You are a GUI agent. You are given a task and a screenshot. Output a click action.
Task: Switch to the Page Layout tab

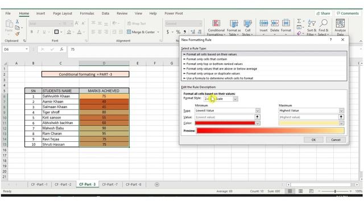pyautogui.click(x=63, y=14)
